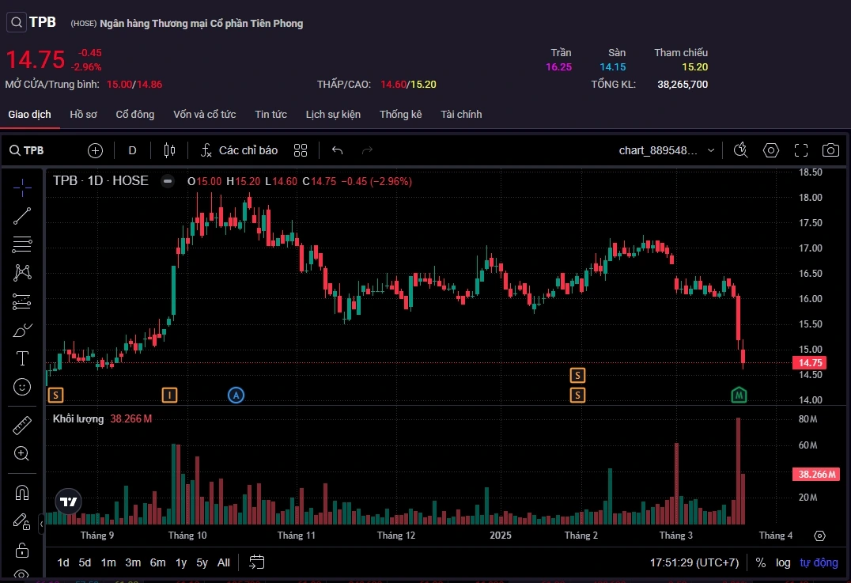Add a comparison symbol with the plus icon
Screen dimensions: 851x583
95,150
